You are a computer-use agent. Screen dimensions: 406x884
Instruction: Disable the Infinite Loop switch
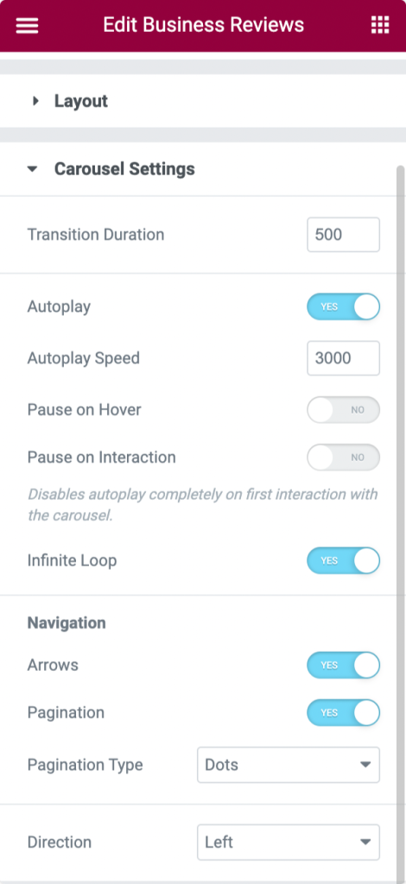(x=344, y=560)
